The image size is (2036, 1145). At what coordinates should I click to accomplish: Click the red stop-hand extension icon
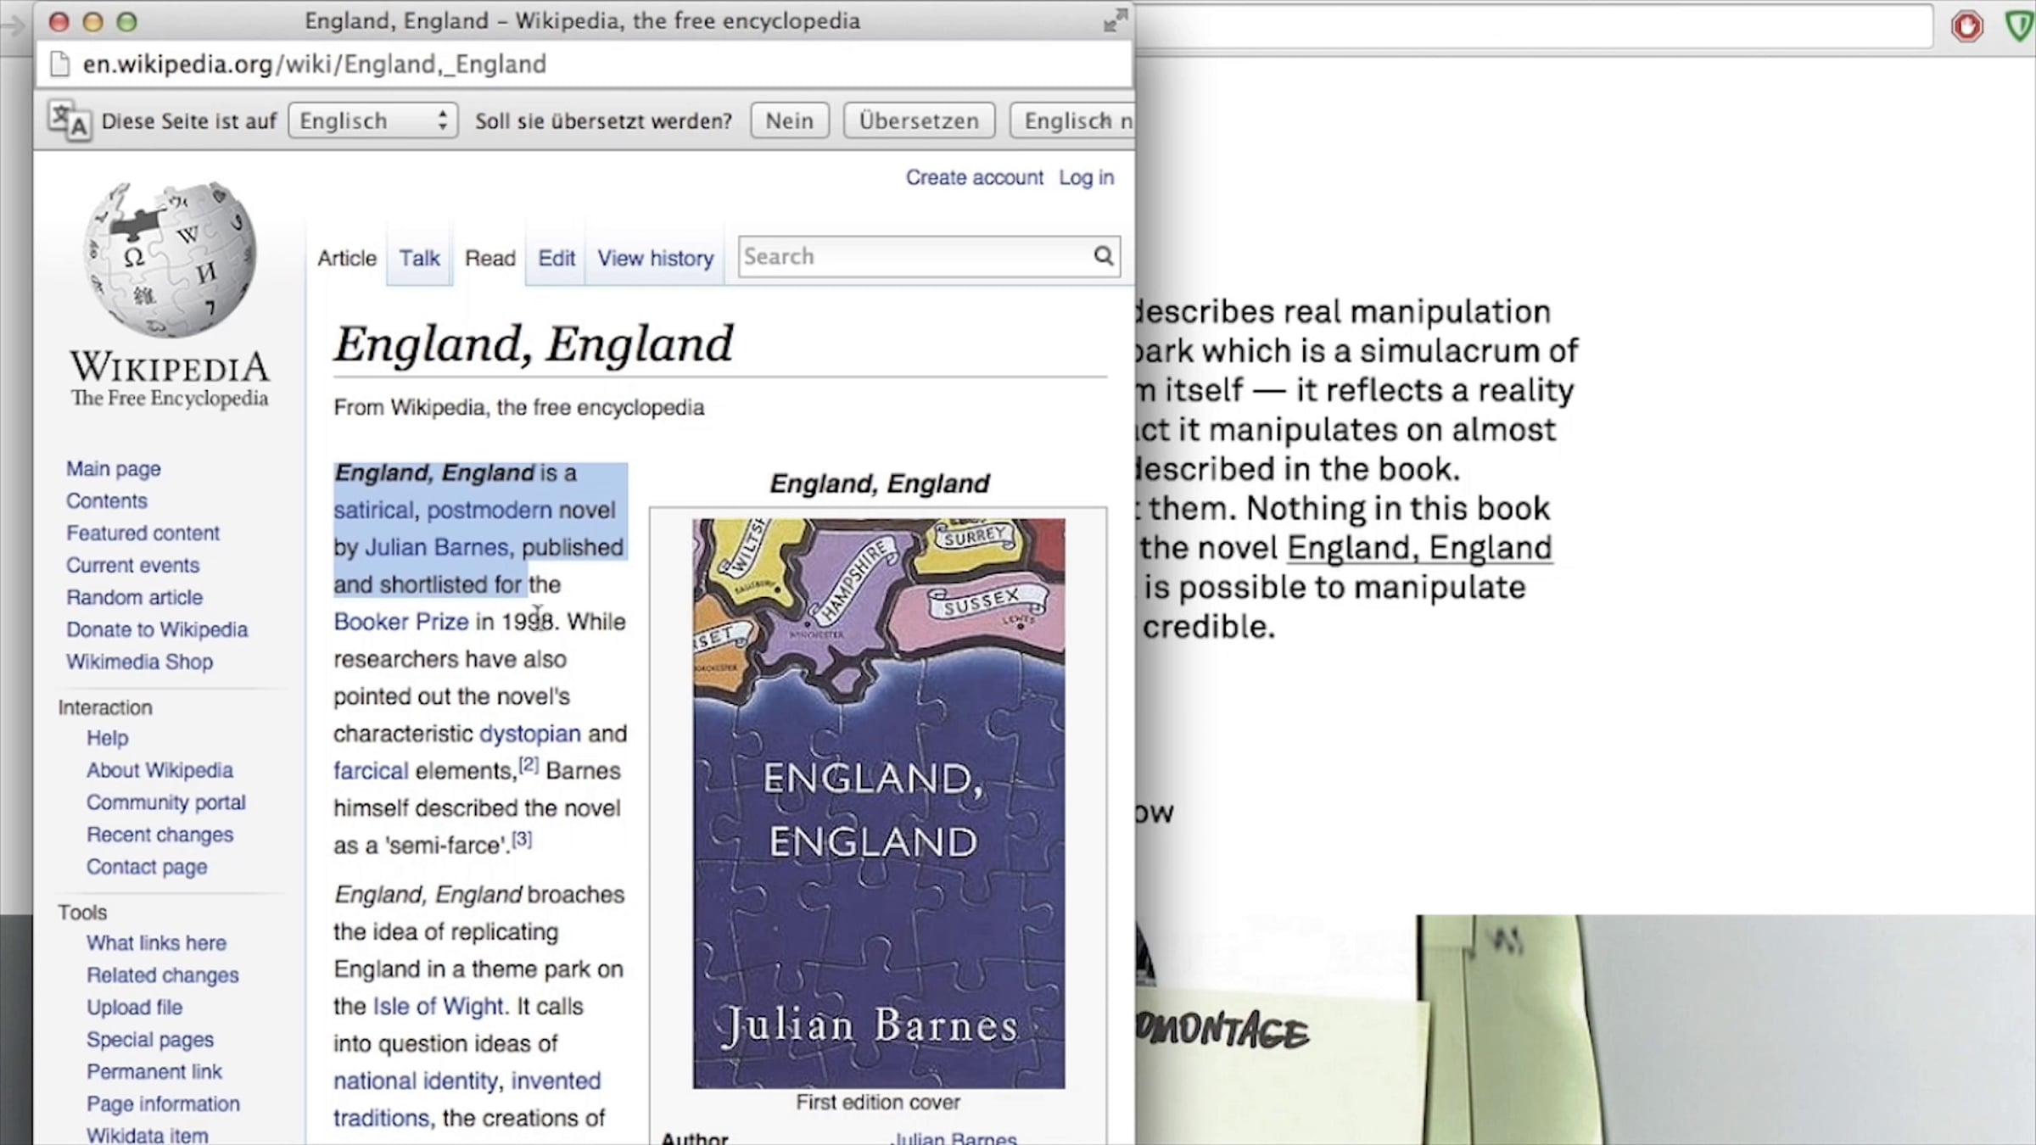coord(1966,25)
